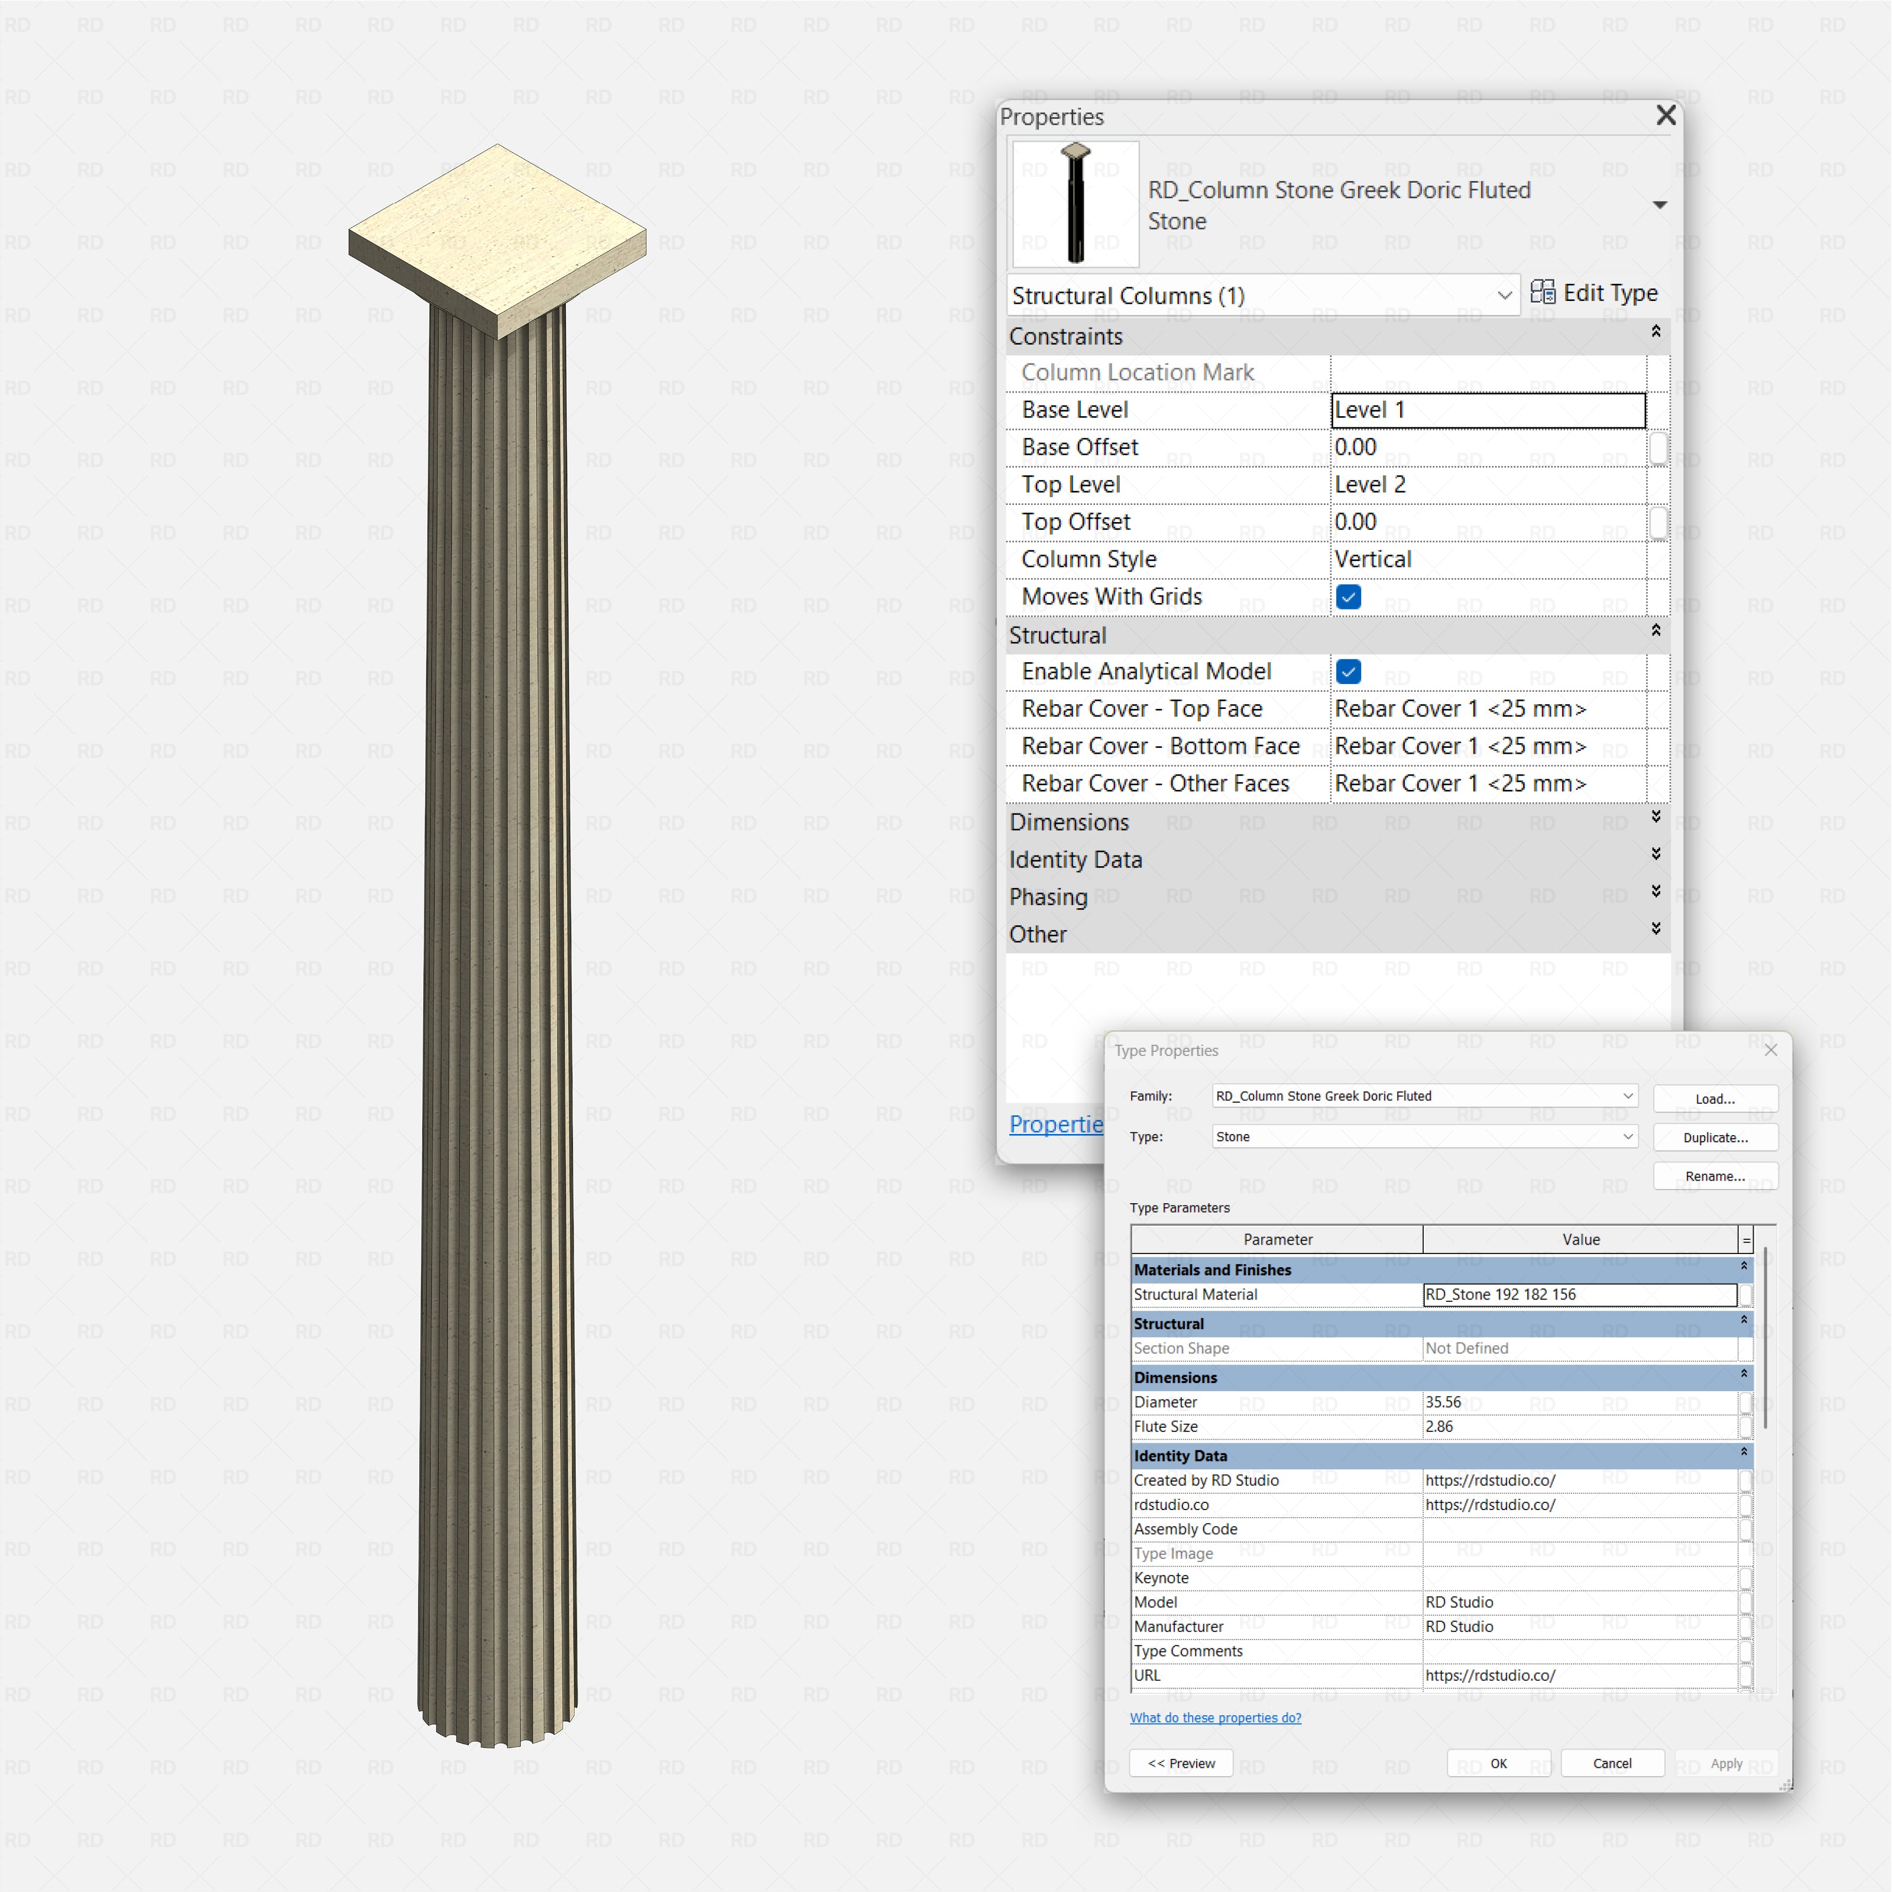Click the associate parameter button beside Structural Material
The height and width of the screenshot is (1892, 1892).
(1747, 1294)
